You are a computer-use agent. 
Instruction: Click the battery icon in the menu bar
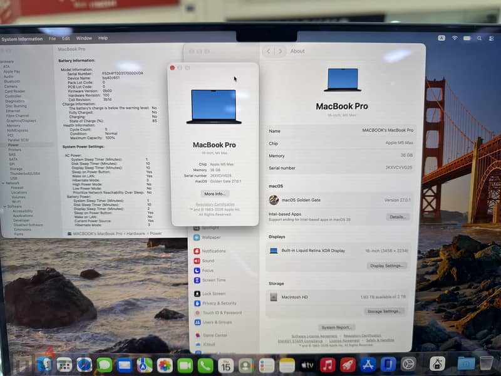467,38
